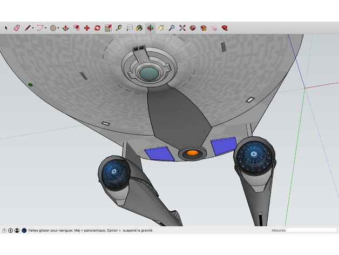Viewport: 339px width, 255px height.
Task: Activate the Rotate tool
Action: tap(97, 28)
